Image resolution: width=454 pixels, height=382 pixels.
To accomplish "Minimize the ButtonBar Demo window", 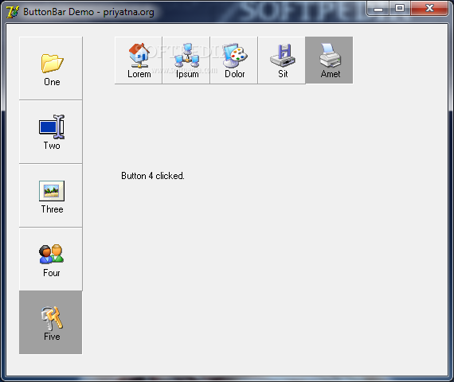I will [x=378, y=8].
